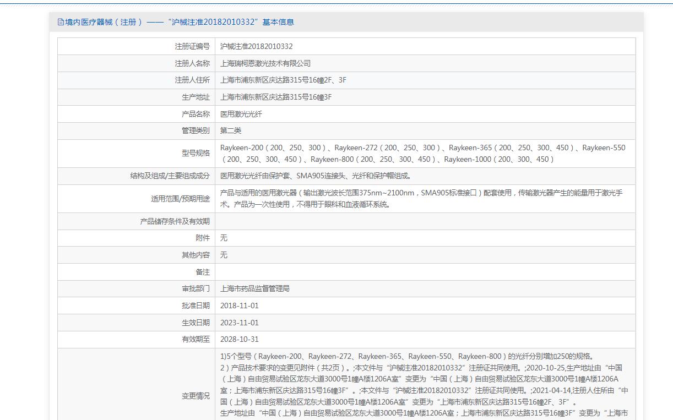Click registrant name 上海瑞柯恩激光技术有限公司

tap(265, 63)
